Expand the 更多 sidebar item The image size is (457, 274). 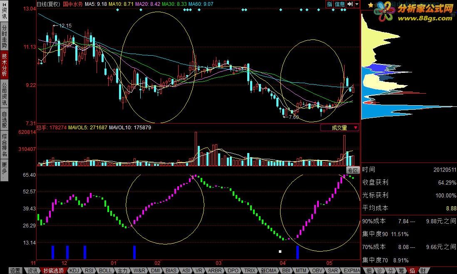(4, 170)
